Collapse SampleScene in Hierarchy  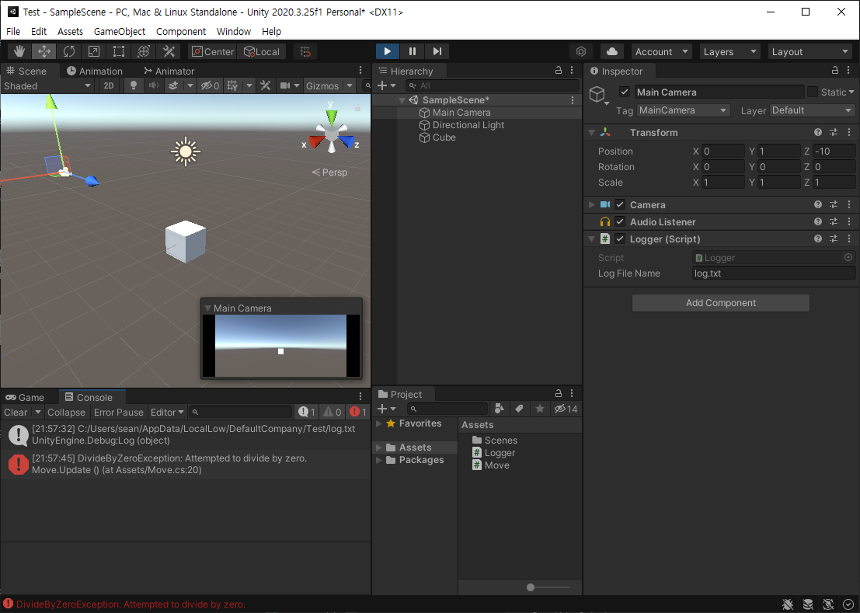(402, 100)
